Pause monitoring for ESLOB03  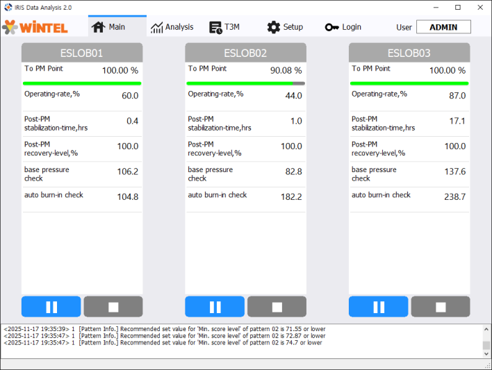379,307
